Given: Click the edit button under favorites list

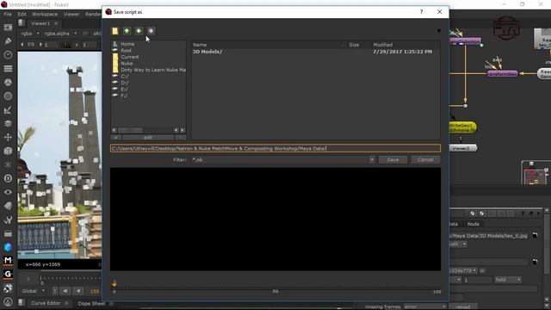Looking at the screenshot, I should 148,138.
